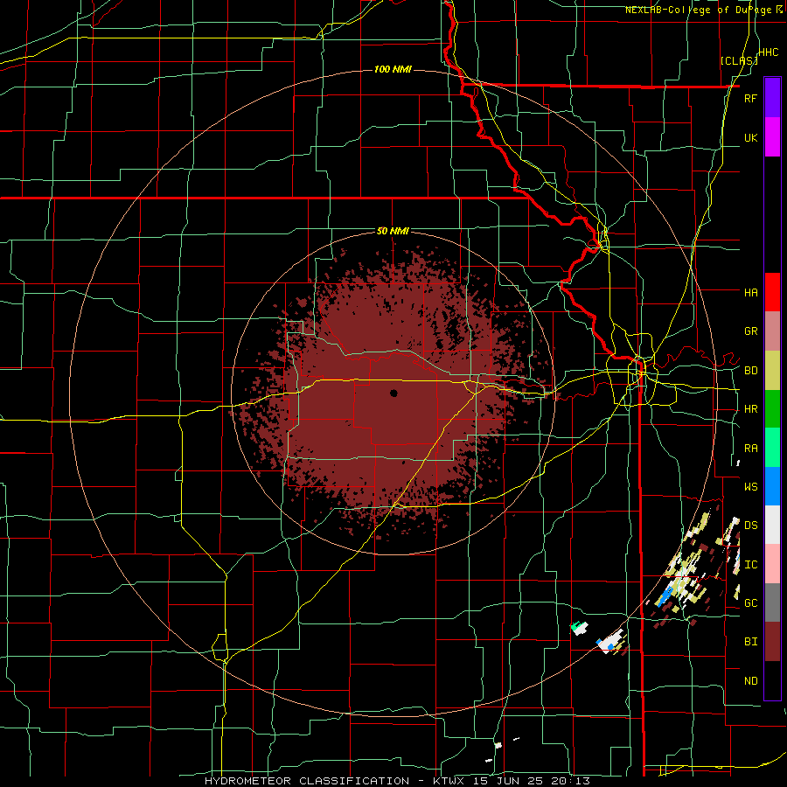The width and height of the screenshot is (787, 787).
Task: Click the 'GC' legend label
Action: (750, 603)
